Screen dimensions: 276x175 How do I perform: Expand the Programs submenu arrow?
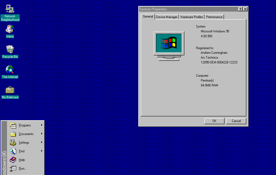[x=42, y=125]
